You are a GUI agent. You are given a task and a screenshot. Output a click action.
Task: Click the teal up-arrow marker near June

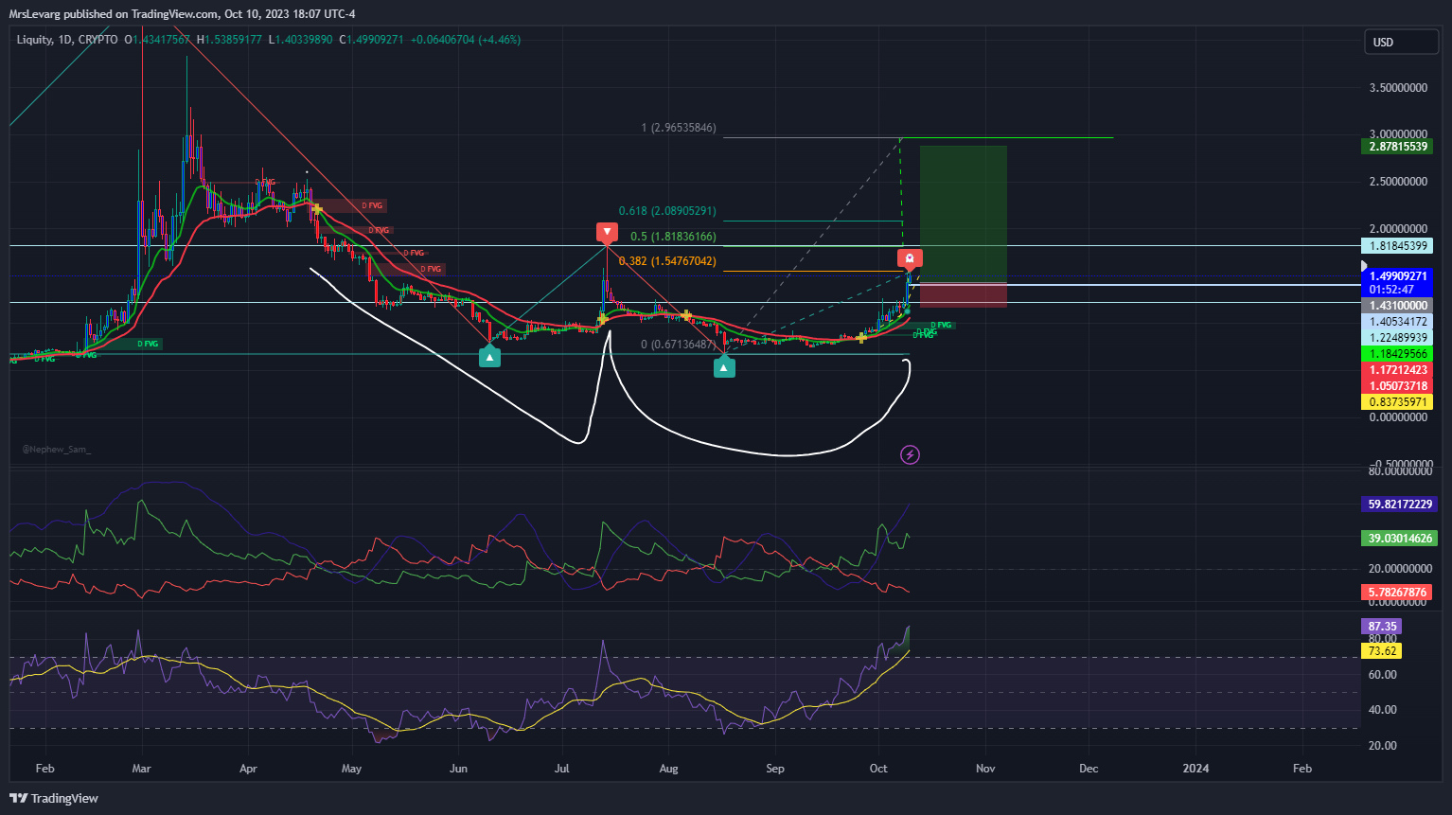[489, 357]
